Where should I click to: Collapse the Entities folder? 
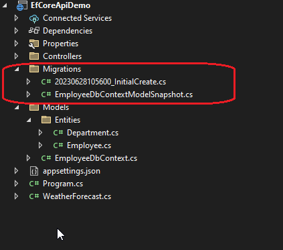(29, 120)
